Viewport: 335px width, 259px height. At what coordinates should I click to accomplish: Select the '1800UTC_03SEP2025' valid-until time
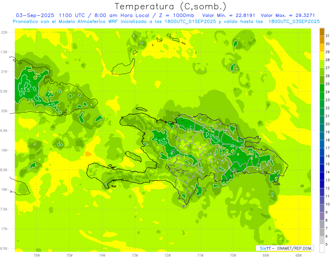pos(294,22)
